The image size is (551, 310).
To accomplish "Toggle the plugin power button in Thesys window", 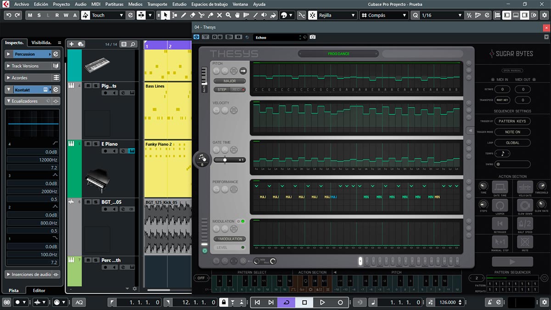I will [x=197, y=37].
